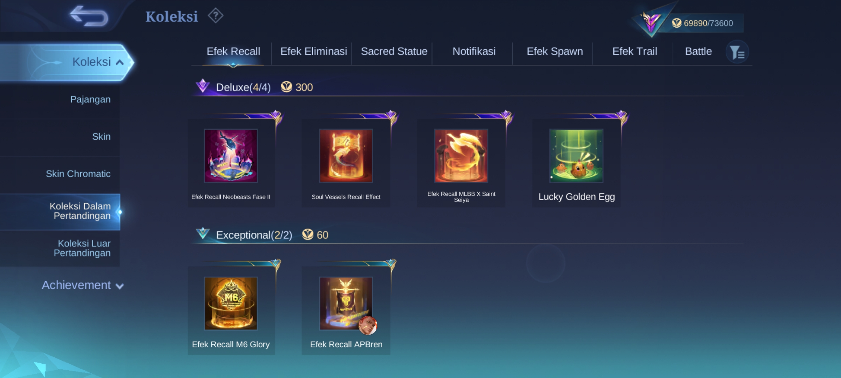Select the Efek Recall APBren icon
This screenshot has height=378, width=841.
346,303
